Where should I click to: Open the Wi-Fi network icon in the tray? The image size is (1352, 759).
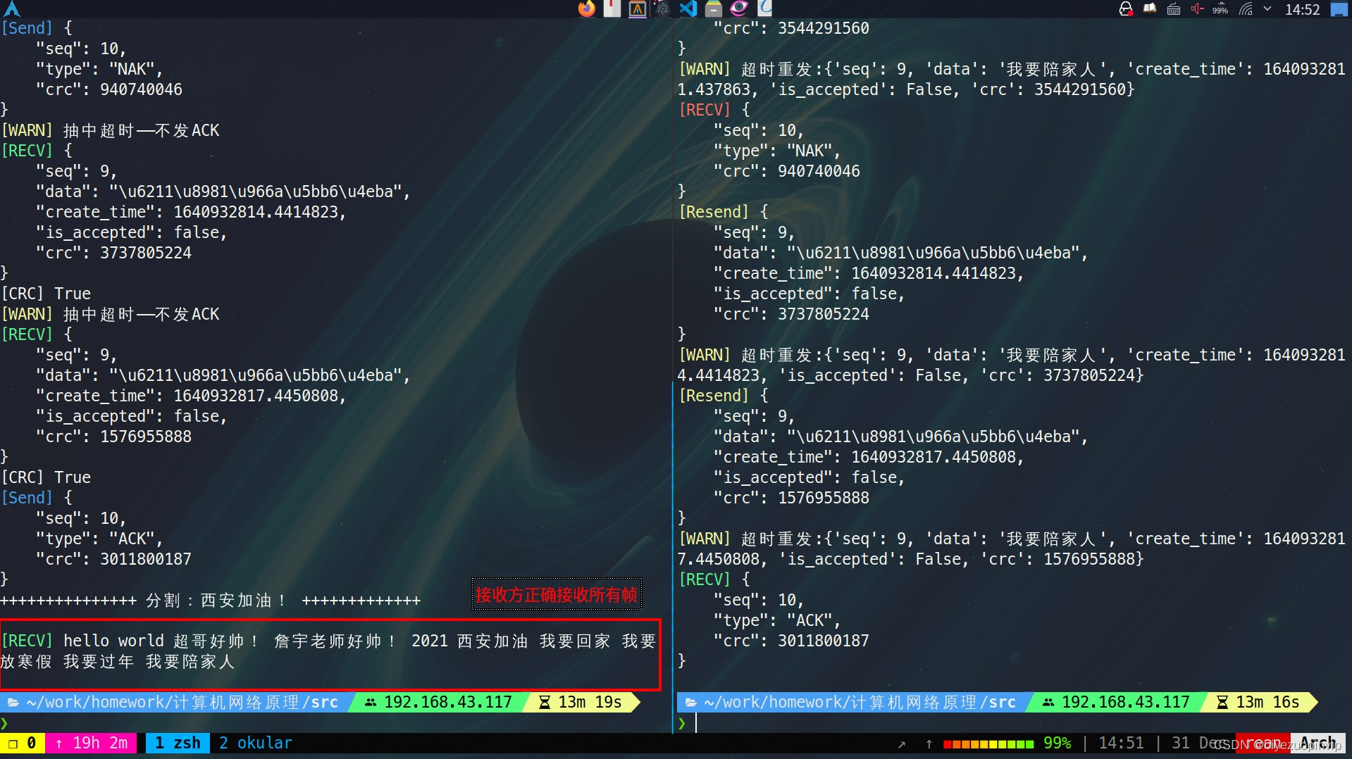pyautogui.click(x=1244, y=9)
